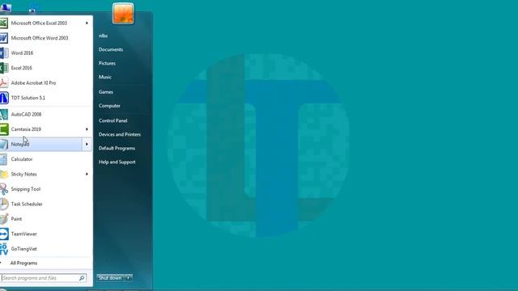Viewport: 518px width, 291px height.
Task: Open Help and Support
Action: 117,162
